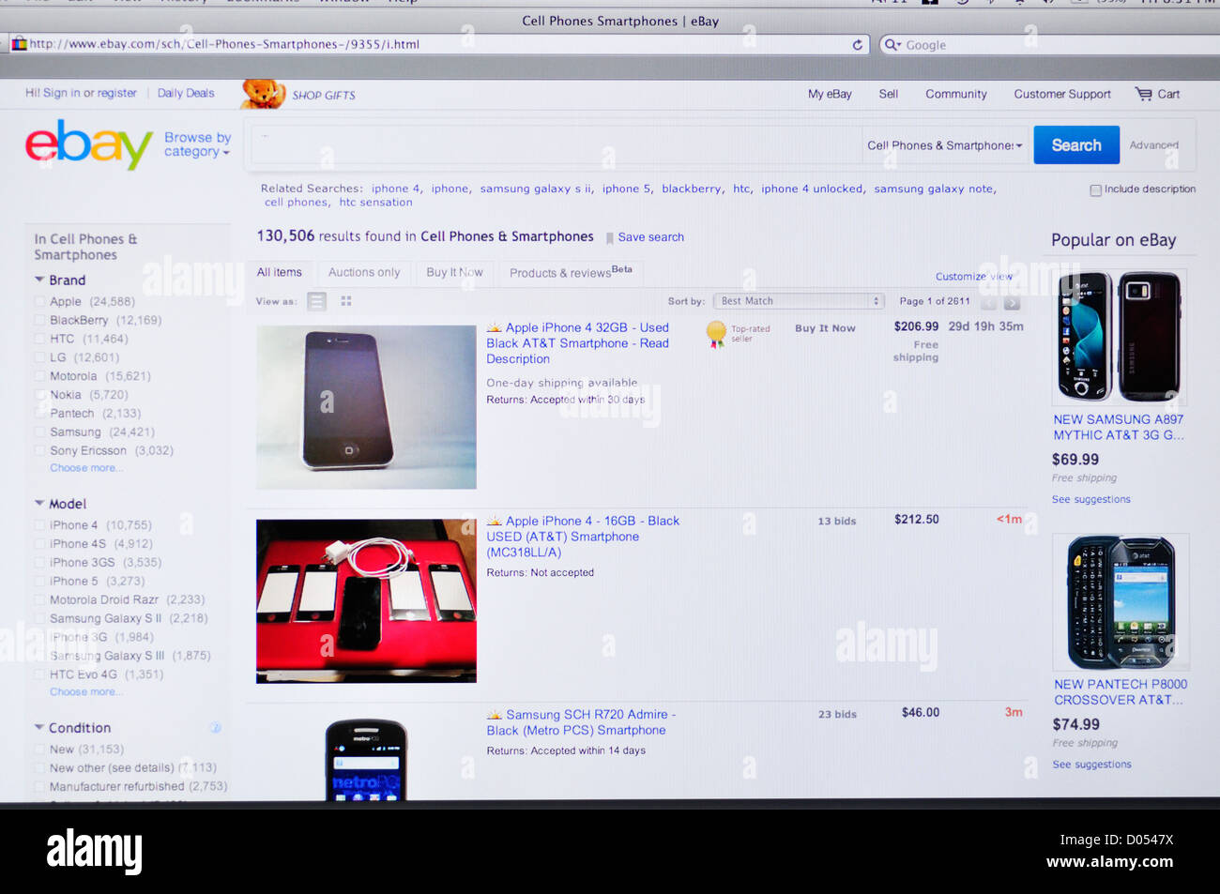Open the Sort by Best Match dropdown
The image size is (1220, 894).
799,301
